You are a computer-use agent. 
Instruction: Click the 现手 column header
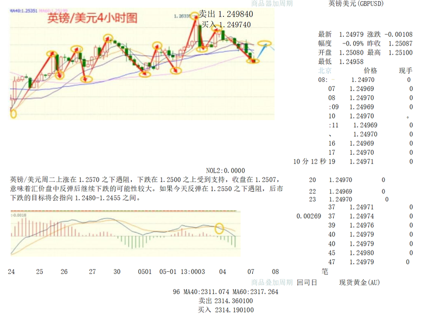point(405,71)
